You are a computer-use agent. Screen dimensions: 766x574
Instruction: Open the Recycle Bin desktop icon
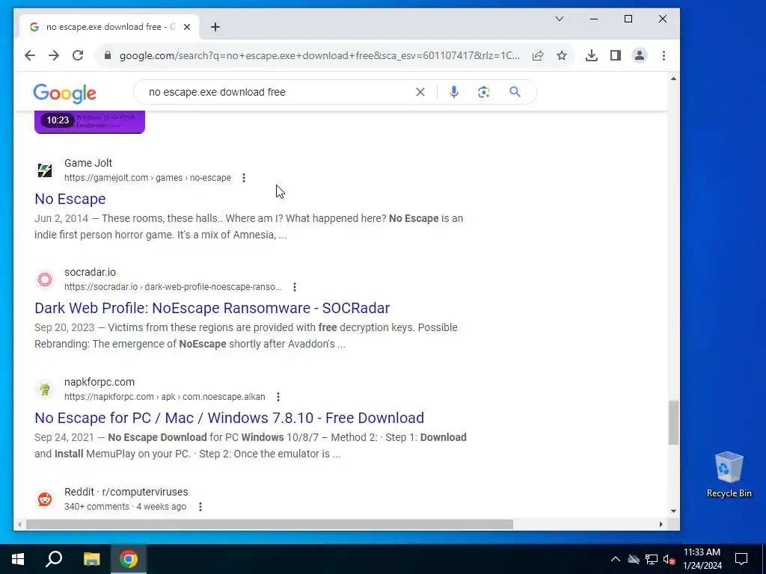(729, 474)
